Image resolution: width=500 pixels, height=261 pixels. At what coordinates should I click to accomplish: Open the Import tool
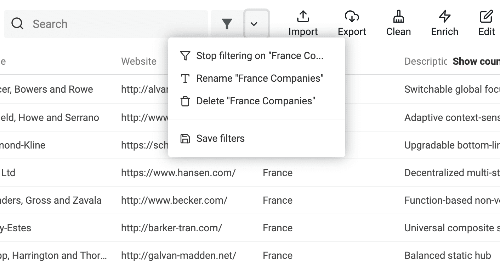click(303, 24)
